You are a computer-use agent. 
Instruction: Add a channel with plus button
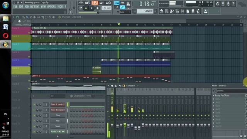tap(58, 136)
